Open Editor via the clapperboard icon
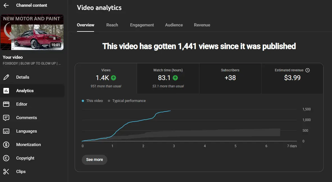332x182 pixels. coord(6,104)
